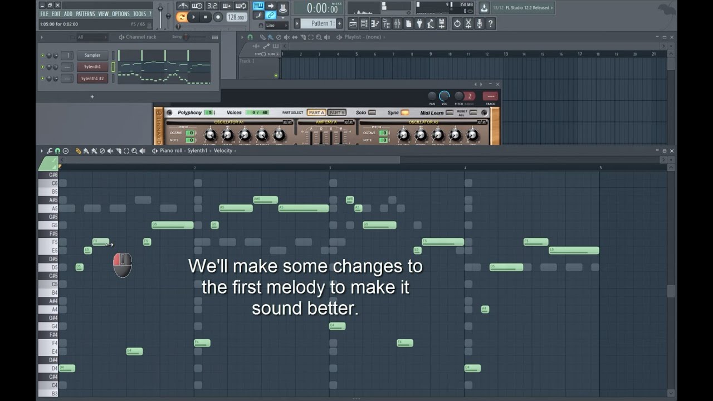Add a new pattern with plus button
Viewport: 713px width, 401px height.
point(339,23)
